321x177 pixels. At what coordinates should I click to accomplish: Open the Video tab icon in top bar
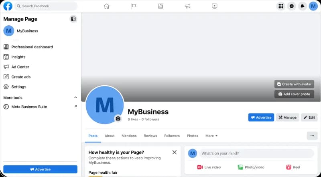click(215, 6)
